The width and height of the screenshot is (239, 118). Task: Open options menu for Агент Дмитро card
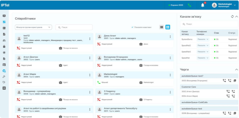click(90, 58)
